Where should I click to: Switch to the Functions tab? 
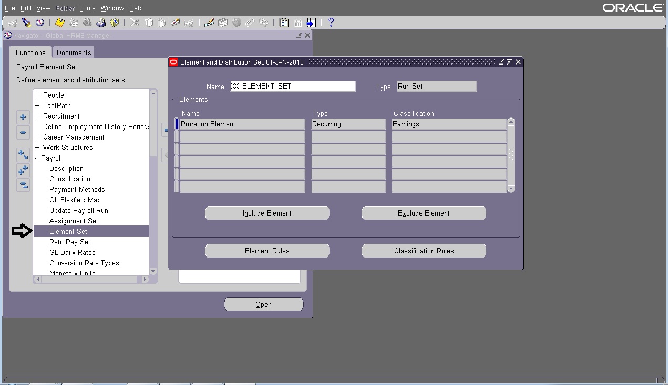[x=30, y=52]
